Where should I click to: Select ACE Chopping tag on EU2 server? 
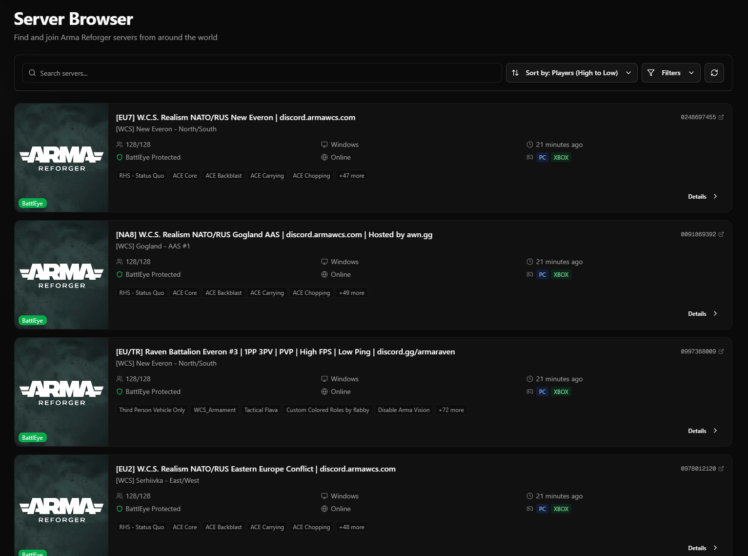[311, 527]
